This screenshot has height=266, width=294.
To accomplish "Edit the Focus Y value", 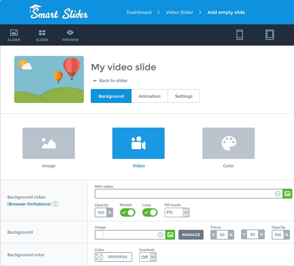I will [253, 234].
